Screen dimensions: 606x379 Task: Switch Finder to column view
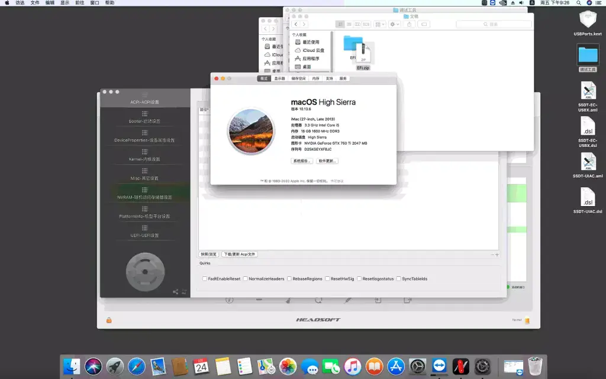tap(357, 24)
